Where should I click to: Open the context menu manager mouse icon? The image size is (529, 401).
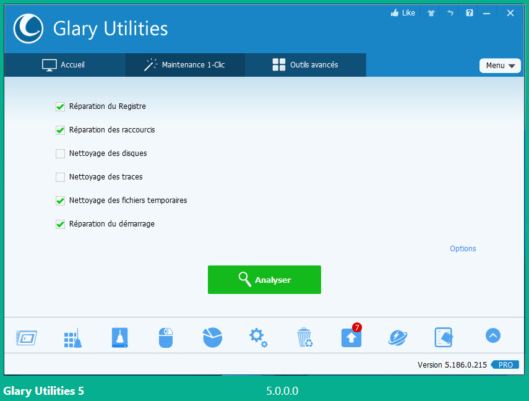(x=166, y=337)
